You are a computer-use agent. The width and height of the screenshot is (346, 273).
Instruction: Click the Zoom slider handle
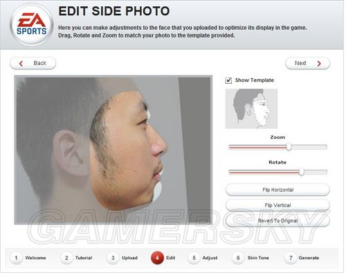(289, 147)
